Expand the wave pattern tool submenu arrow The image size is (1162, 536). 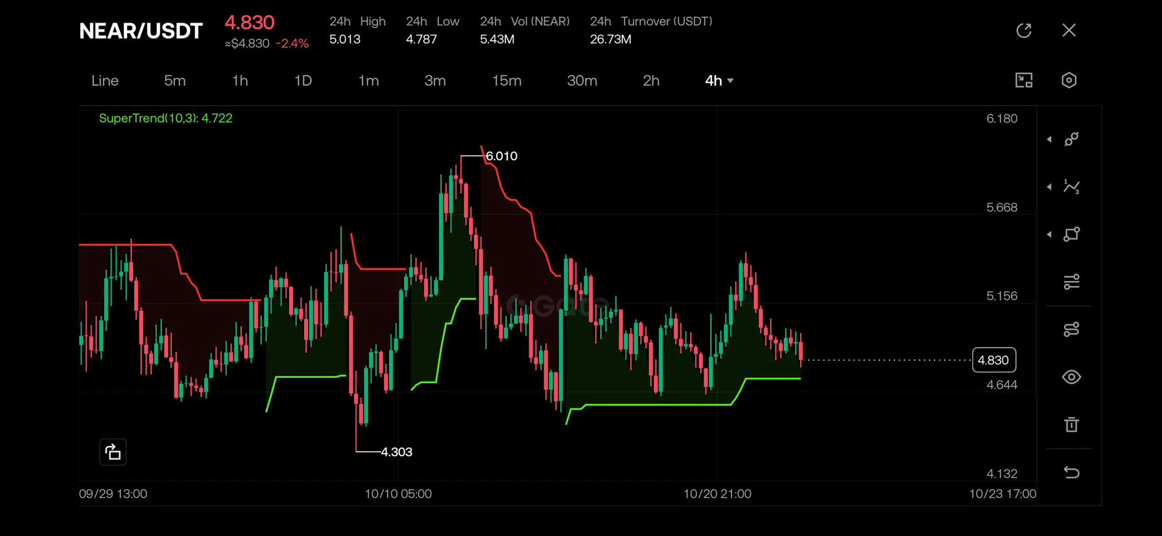pyautogui.click(x=1049, y=187)
